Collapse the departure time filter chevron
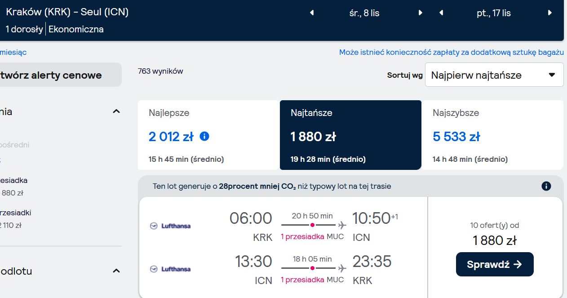The image size is (567, 298). coord(116,271)
